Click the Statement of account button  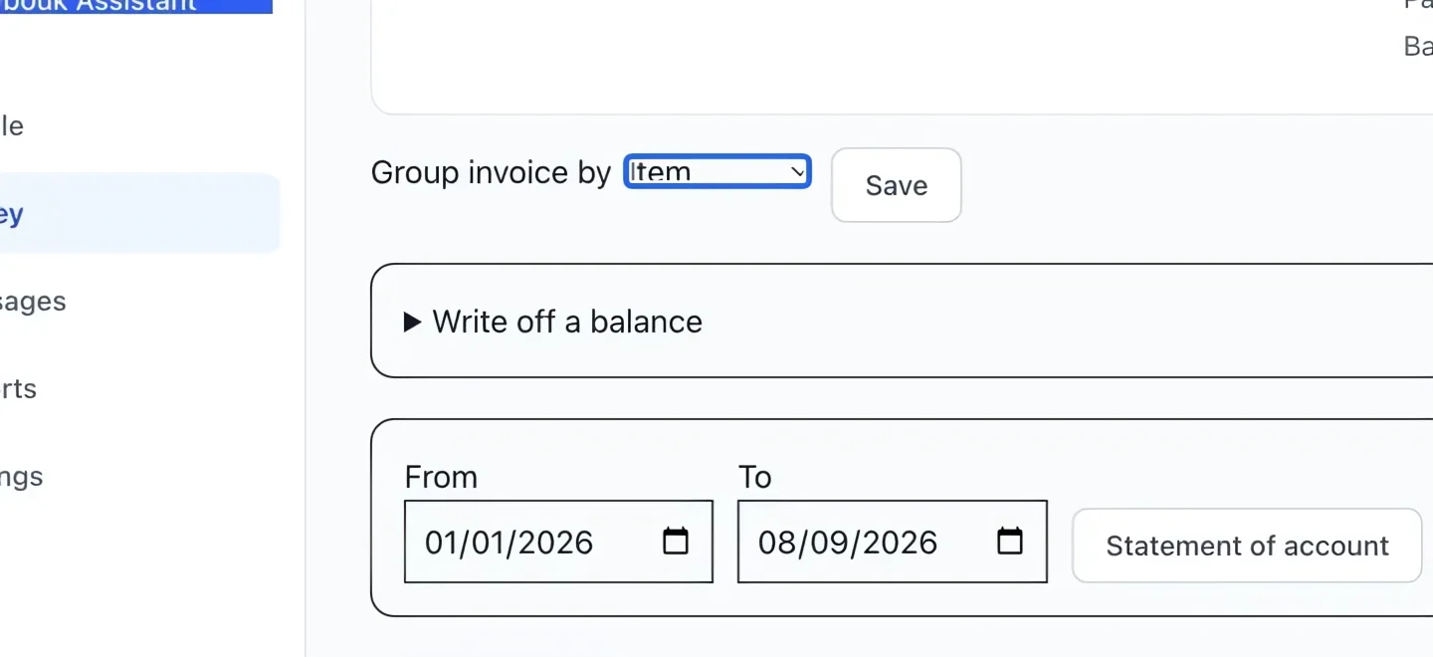pyautogui.click(x=1247, y=546)
